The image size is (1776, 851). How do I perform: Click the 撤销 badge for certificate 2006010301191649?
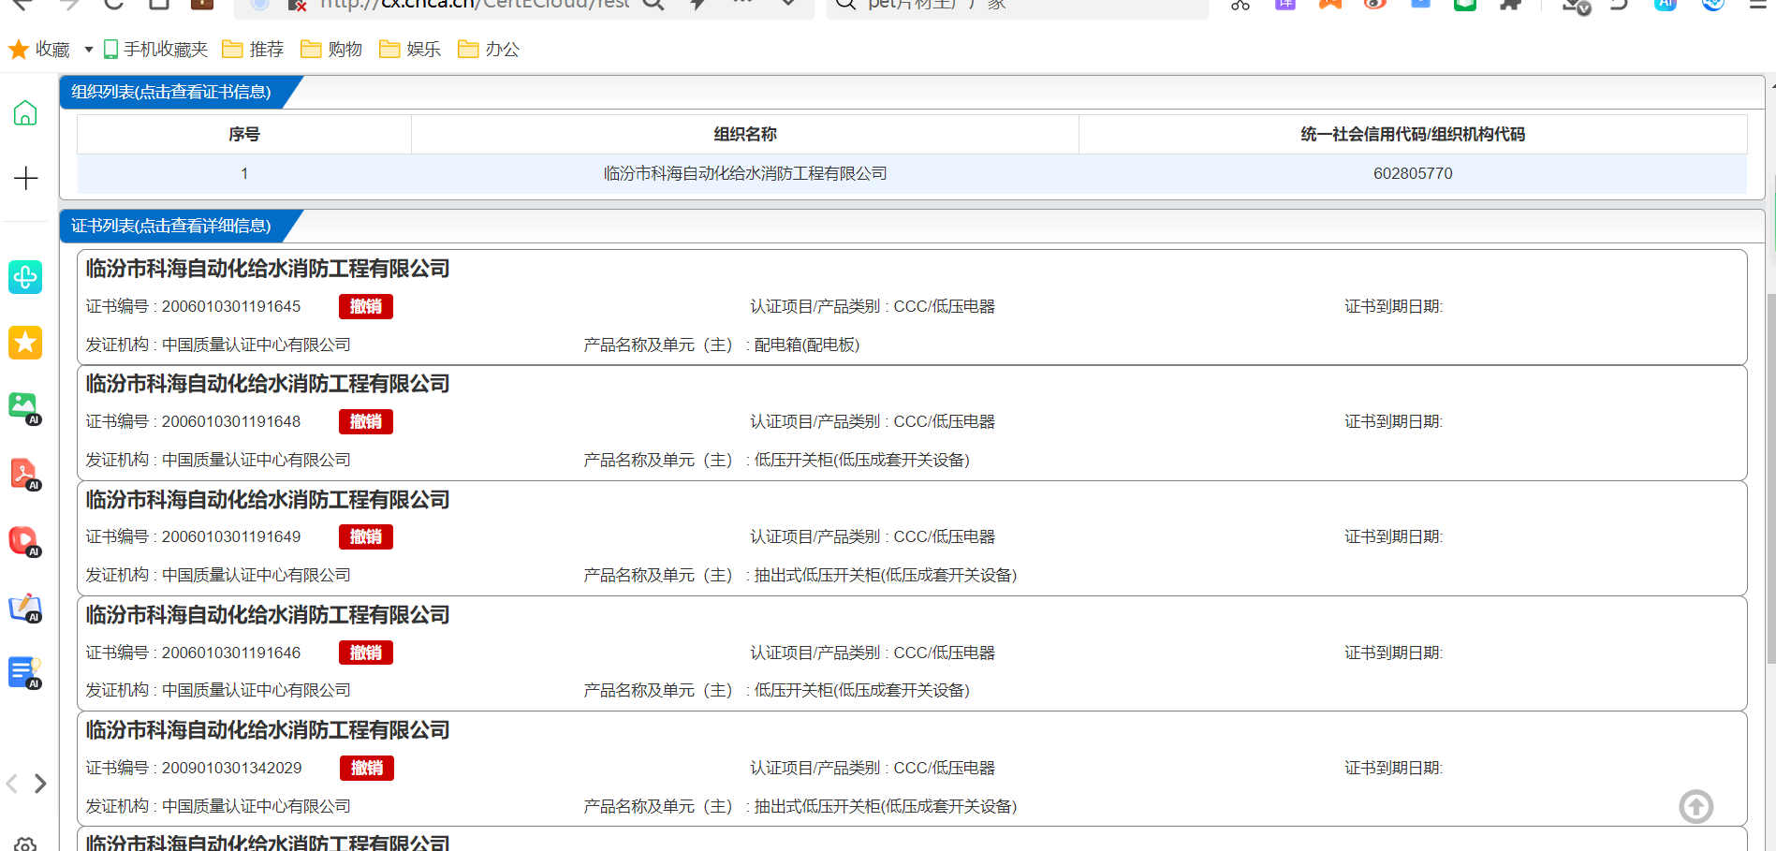(366, 536)
